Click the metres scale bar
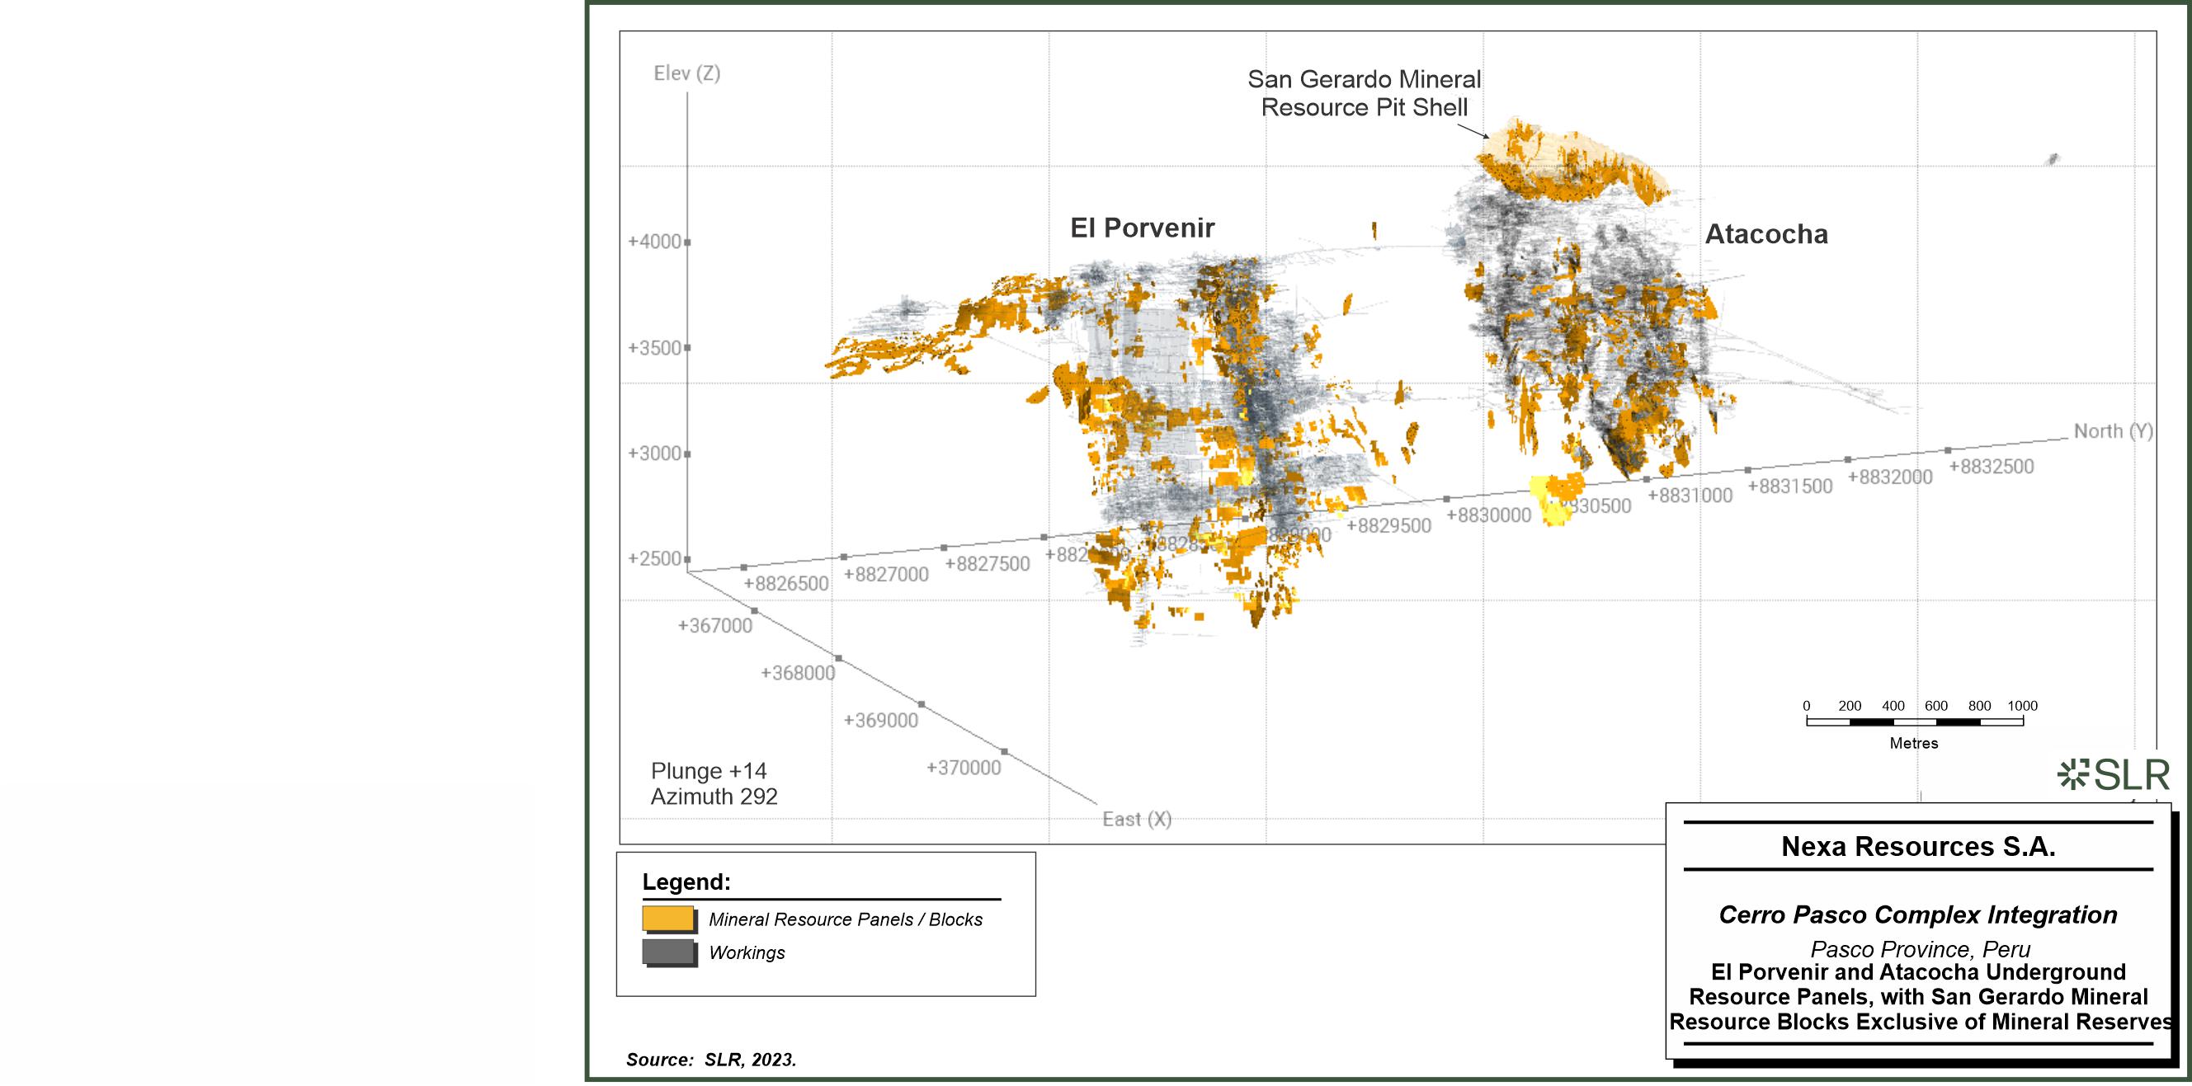The height and width of the screenshot is (1086, 2192). point(1914,722)
